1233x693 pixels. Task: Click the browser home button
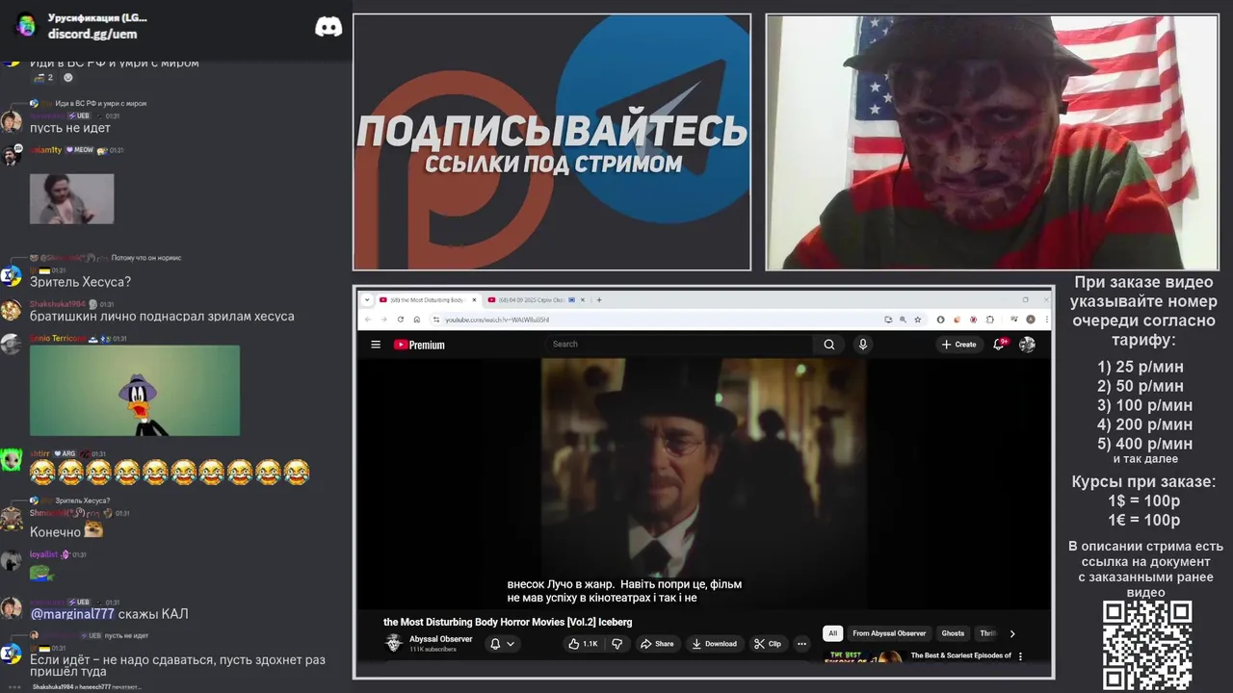click(417, 320)
